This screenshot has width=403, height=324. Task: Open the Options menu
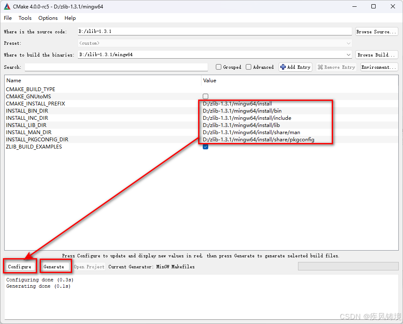[x=48, y=18]
